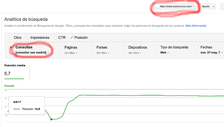This screenshot has height=127, width=224.
Task: Select the Tipo de búsqueda radio button
Action: (x=156, y=47)
